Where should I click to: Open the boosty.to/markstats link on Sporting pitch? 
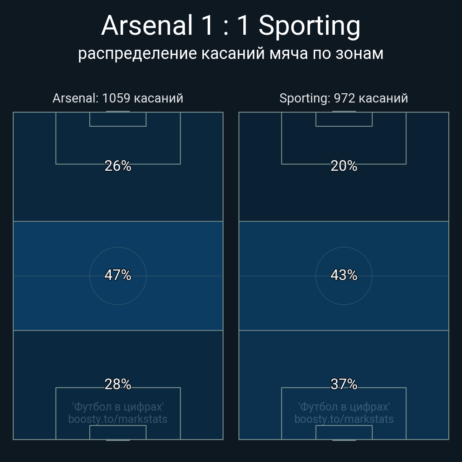coord(344,419)
